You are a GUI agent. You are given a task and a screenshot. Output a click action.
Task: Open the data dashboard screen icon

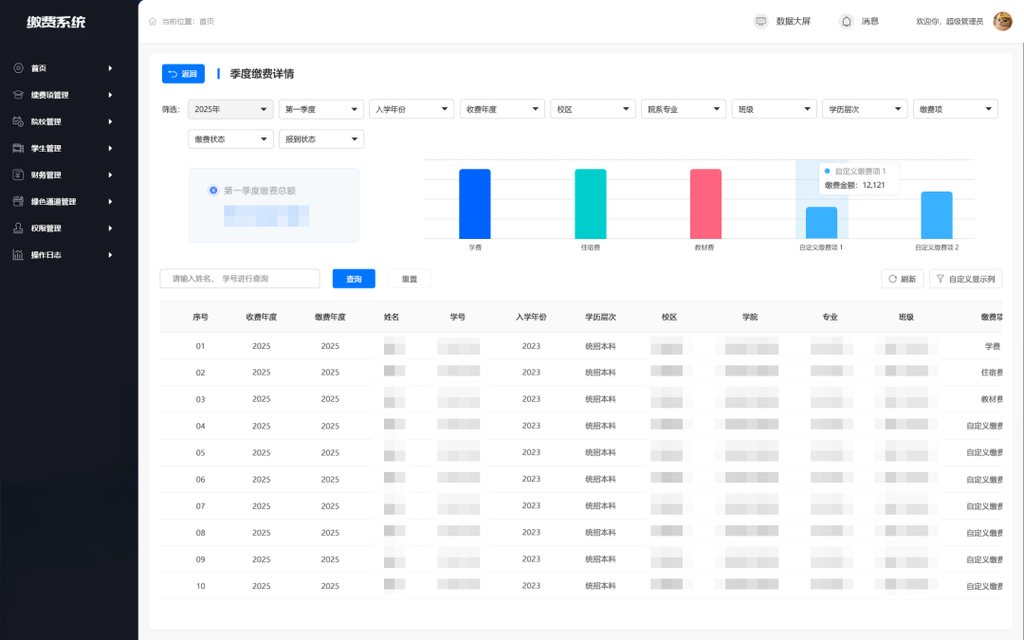(x=760, y=22)
